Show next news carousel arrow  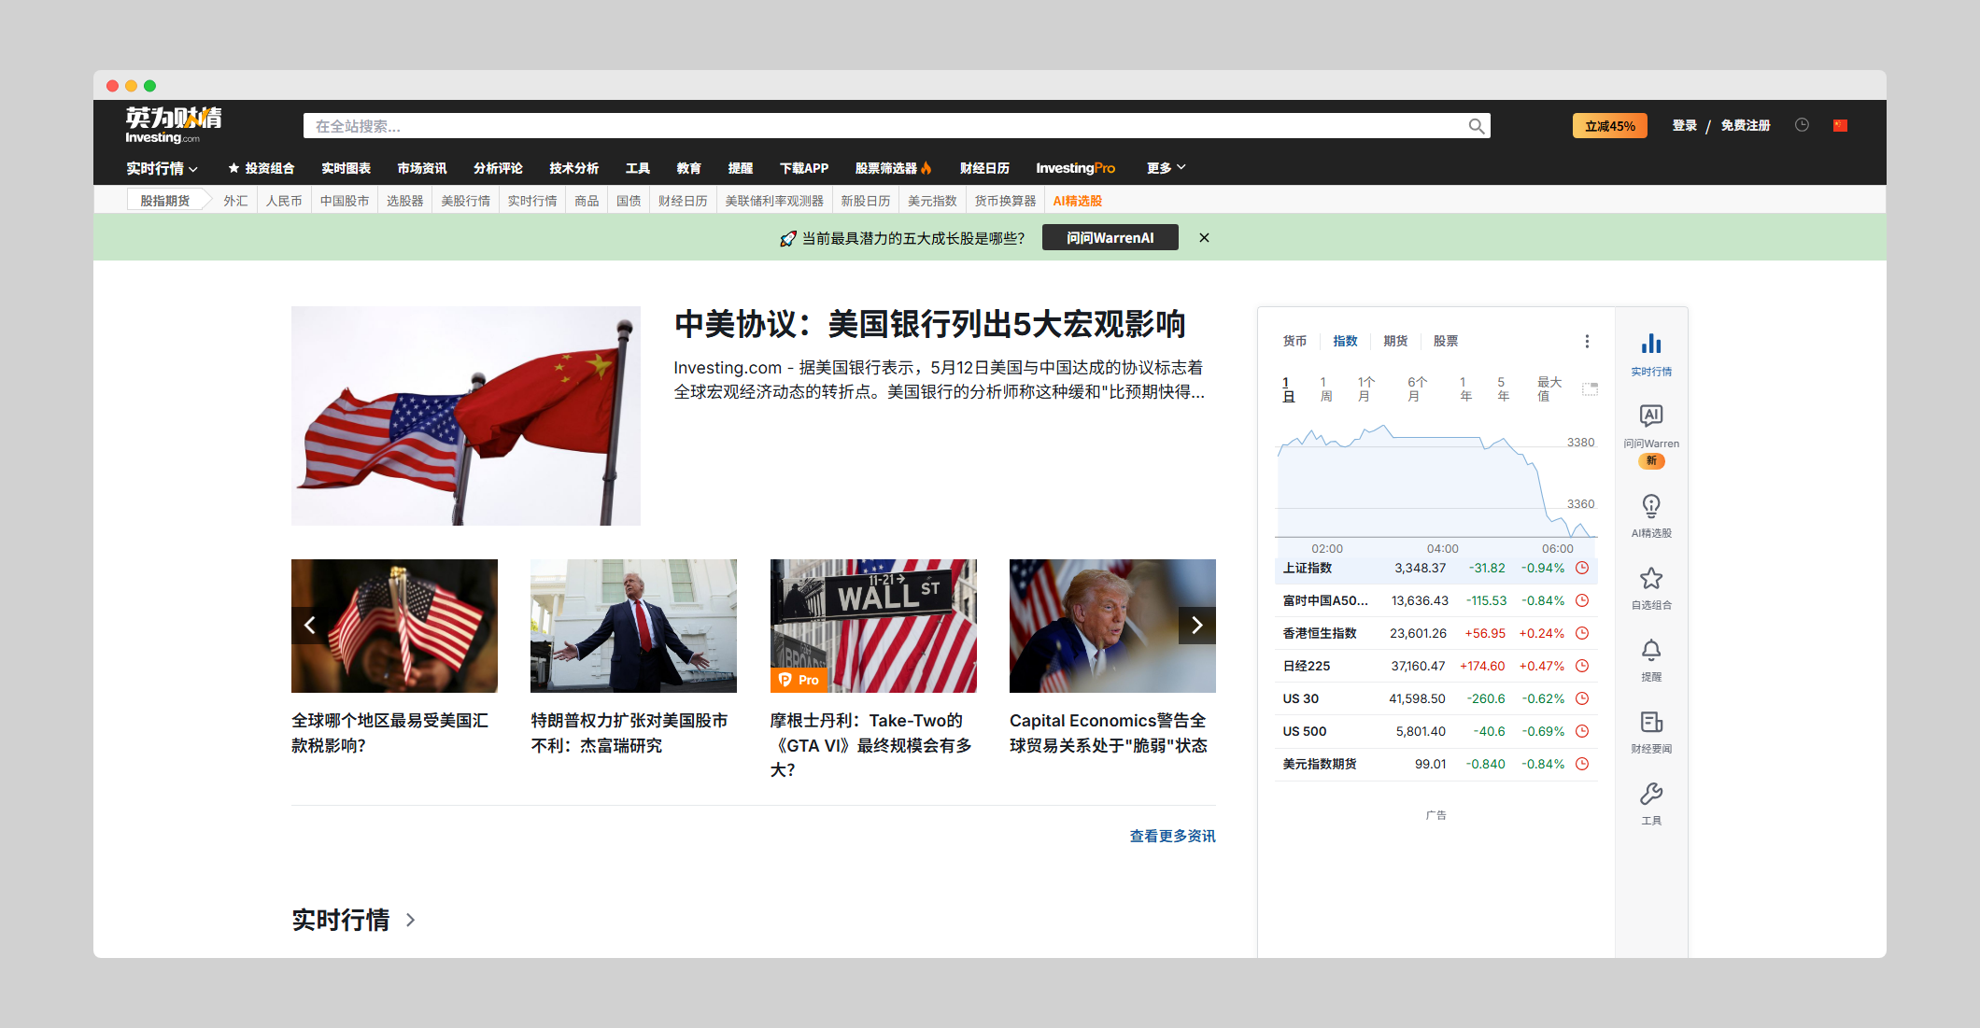(1196, 626)
